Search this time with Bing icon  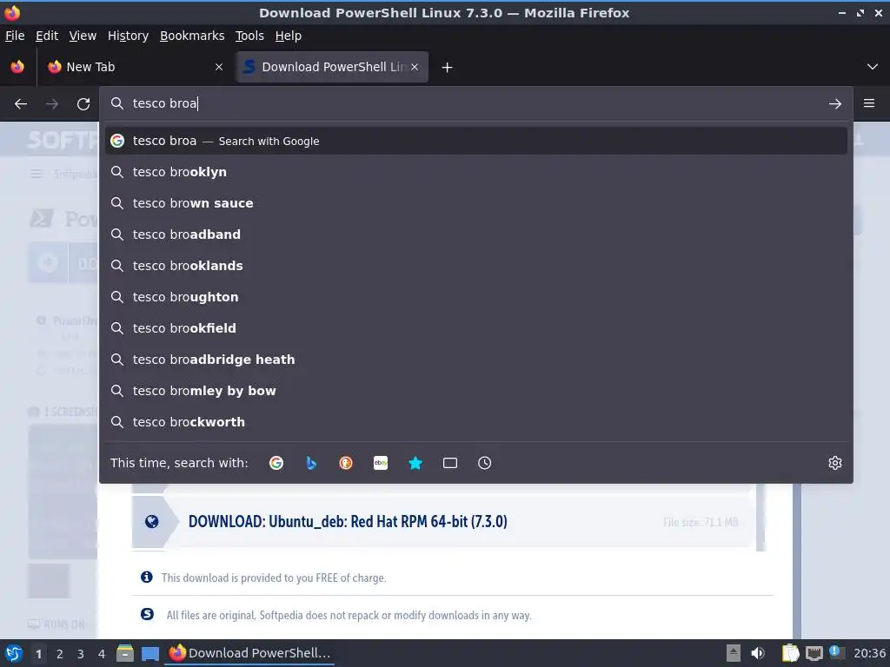(311, 463)
